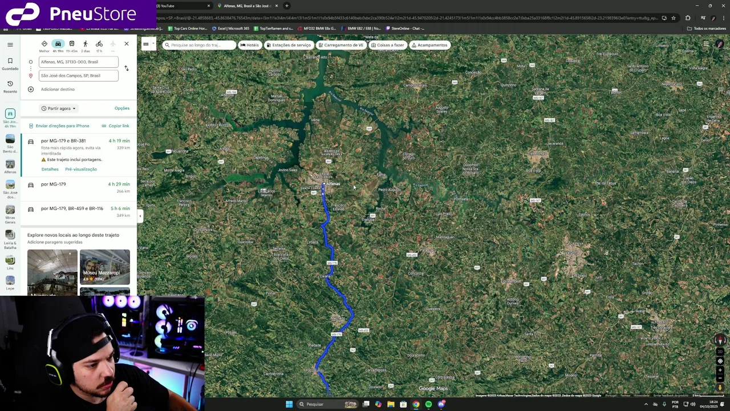The image size is (730, 411).
Task: Reset map compass to north
Action: click(720, 340)
